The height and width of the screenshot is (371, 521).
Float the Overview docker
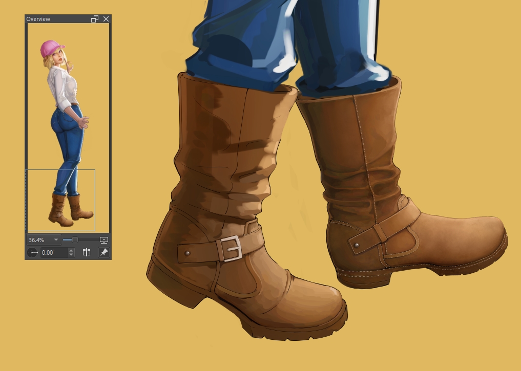coord(95,19)
